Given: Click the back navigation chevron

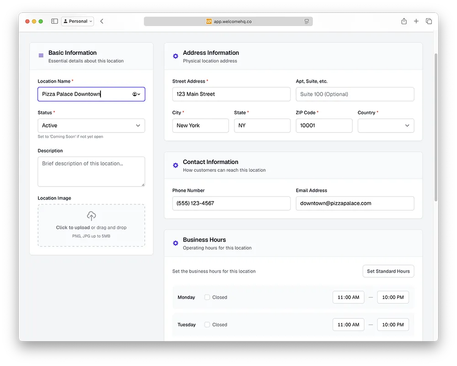Looking at the screenshot, I should pos(101,21).
